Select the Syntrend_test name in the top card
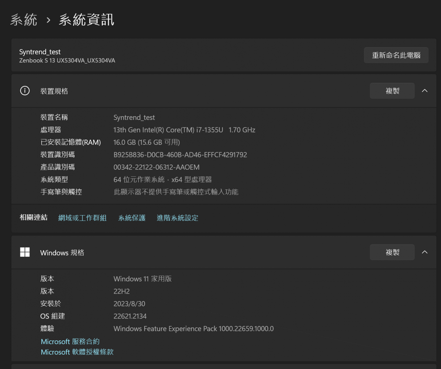 [40, 52]
